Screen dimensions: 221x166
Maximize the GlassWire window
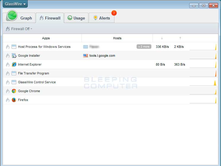[x=204, y=6]
